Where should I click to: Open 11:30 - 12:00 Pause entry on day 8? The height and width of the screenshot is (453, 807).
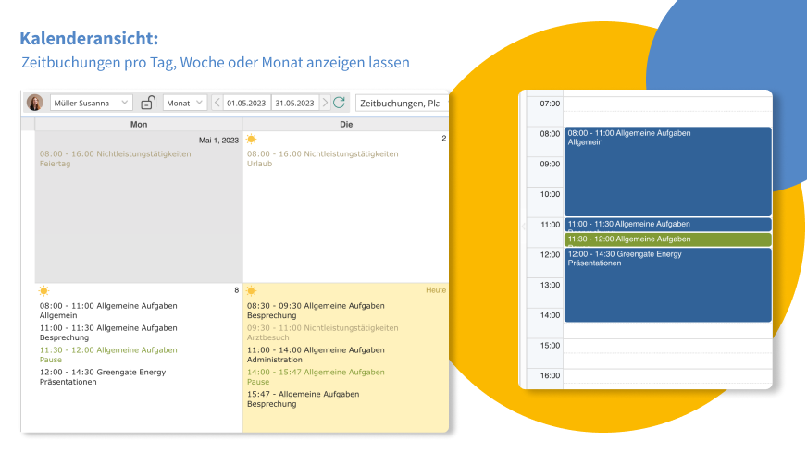(x=108, y=355)
